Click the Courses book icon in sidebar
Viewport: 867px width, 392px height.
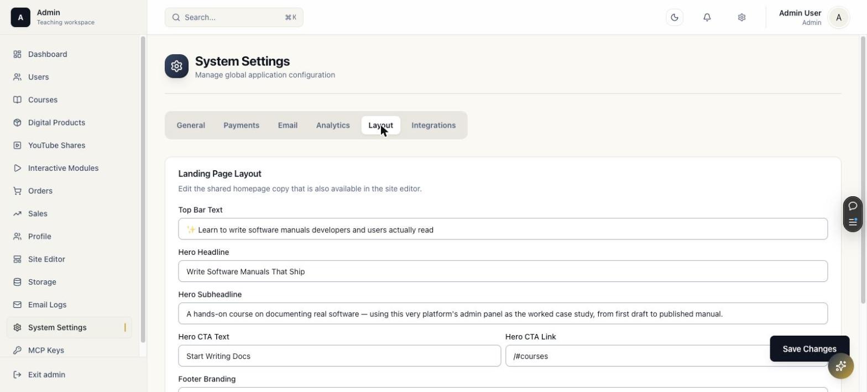(x=17, y=100)
